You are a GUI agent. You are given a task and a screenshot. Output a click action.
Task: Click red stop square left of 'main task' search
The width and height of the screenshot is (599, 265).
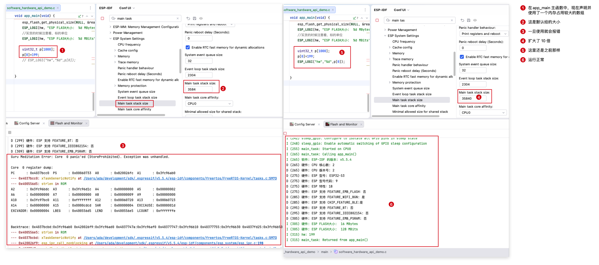pos(102,18)
